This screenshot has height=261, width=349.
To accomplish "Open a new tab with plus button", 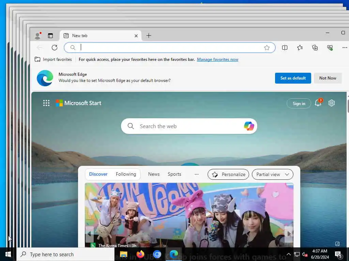I will tap(149, 35).
